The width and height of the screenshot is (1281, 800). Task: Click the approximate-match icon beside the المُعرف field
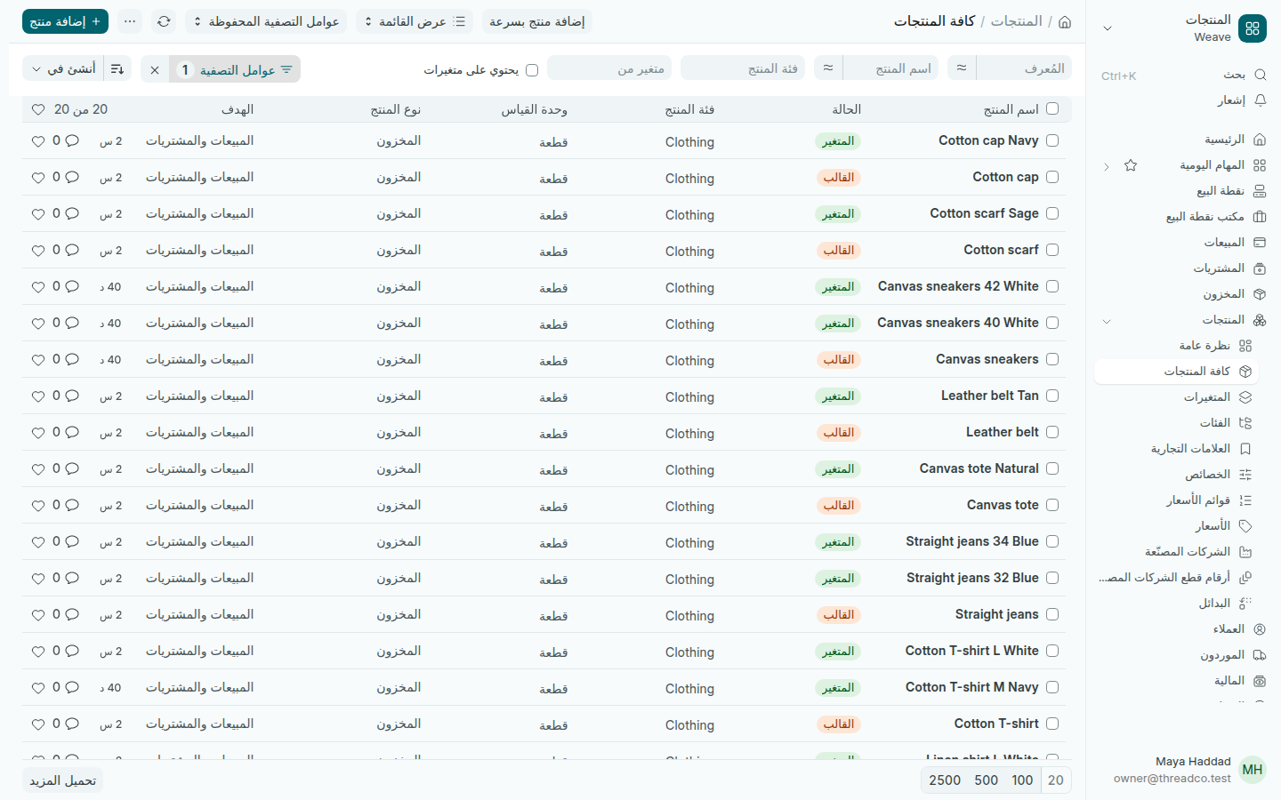click(x=962, y=68)
